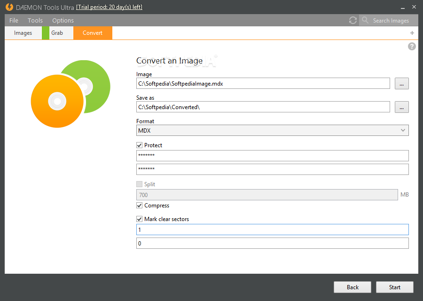Open the File menu
Viewport: 423px width, 301px height.
[14, 21]
